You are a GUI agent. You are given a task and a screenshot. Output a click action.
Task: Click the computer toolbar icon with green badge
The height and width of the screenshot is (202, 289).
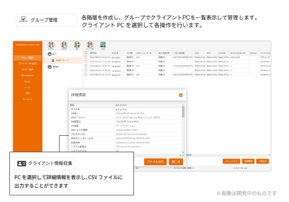click(103, 45)
